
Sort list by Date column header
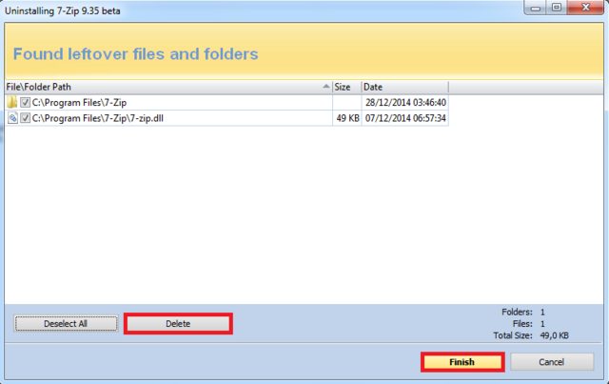[404, 87]
